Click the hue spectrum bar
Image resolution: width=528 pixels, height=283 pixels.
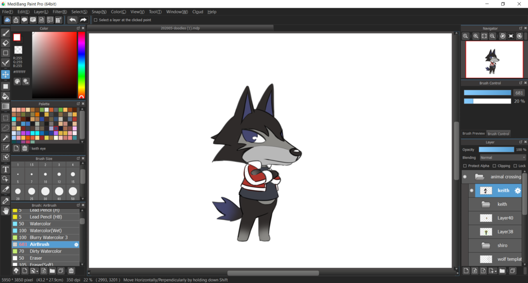coord(81,65)
